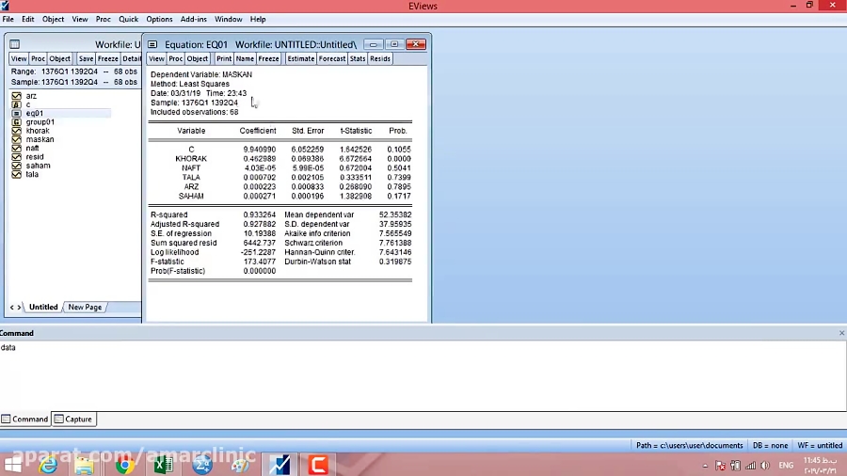Click the New Page workfile tab
The image size is (847, 476).
85,307
